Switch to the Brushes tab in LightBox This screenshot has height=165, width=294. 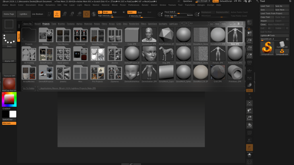tap(61, 24)
